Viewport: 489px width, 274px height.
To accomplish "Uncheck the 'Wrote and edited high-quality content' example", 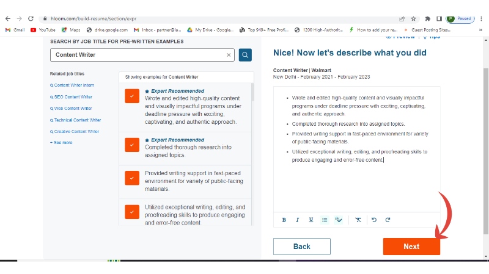I will 132,96.
